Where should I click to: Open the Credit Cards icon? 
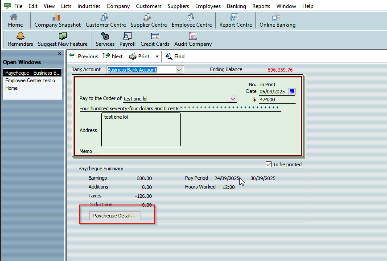click(155, 36)
